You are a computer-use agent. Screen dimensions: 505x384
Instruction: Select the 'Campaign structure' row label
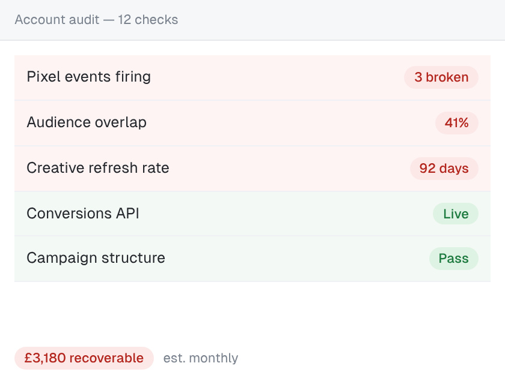click(x=96, y=258)
